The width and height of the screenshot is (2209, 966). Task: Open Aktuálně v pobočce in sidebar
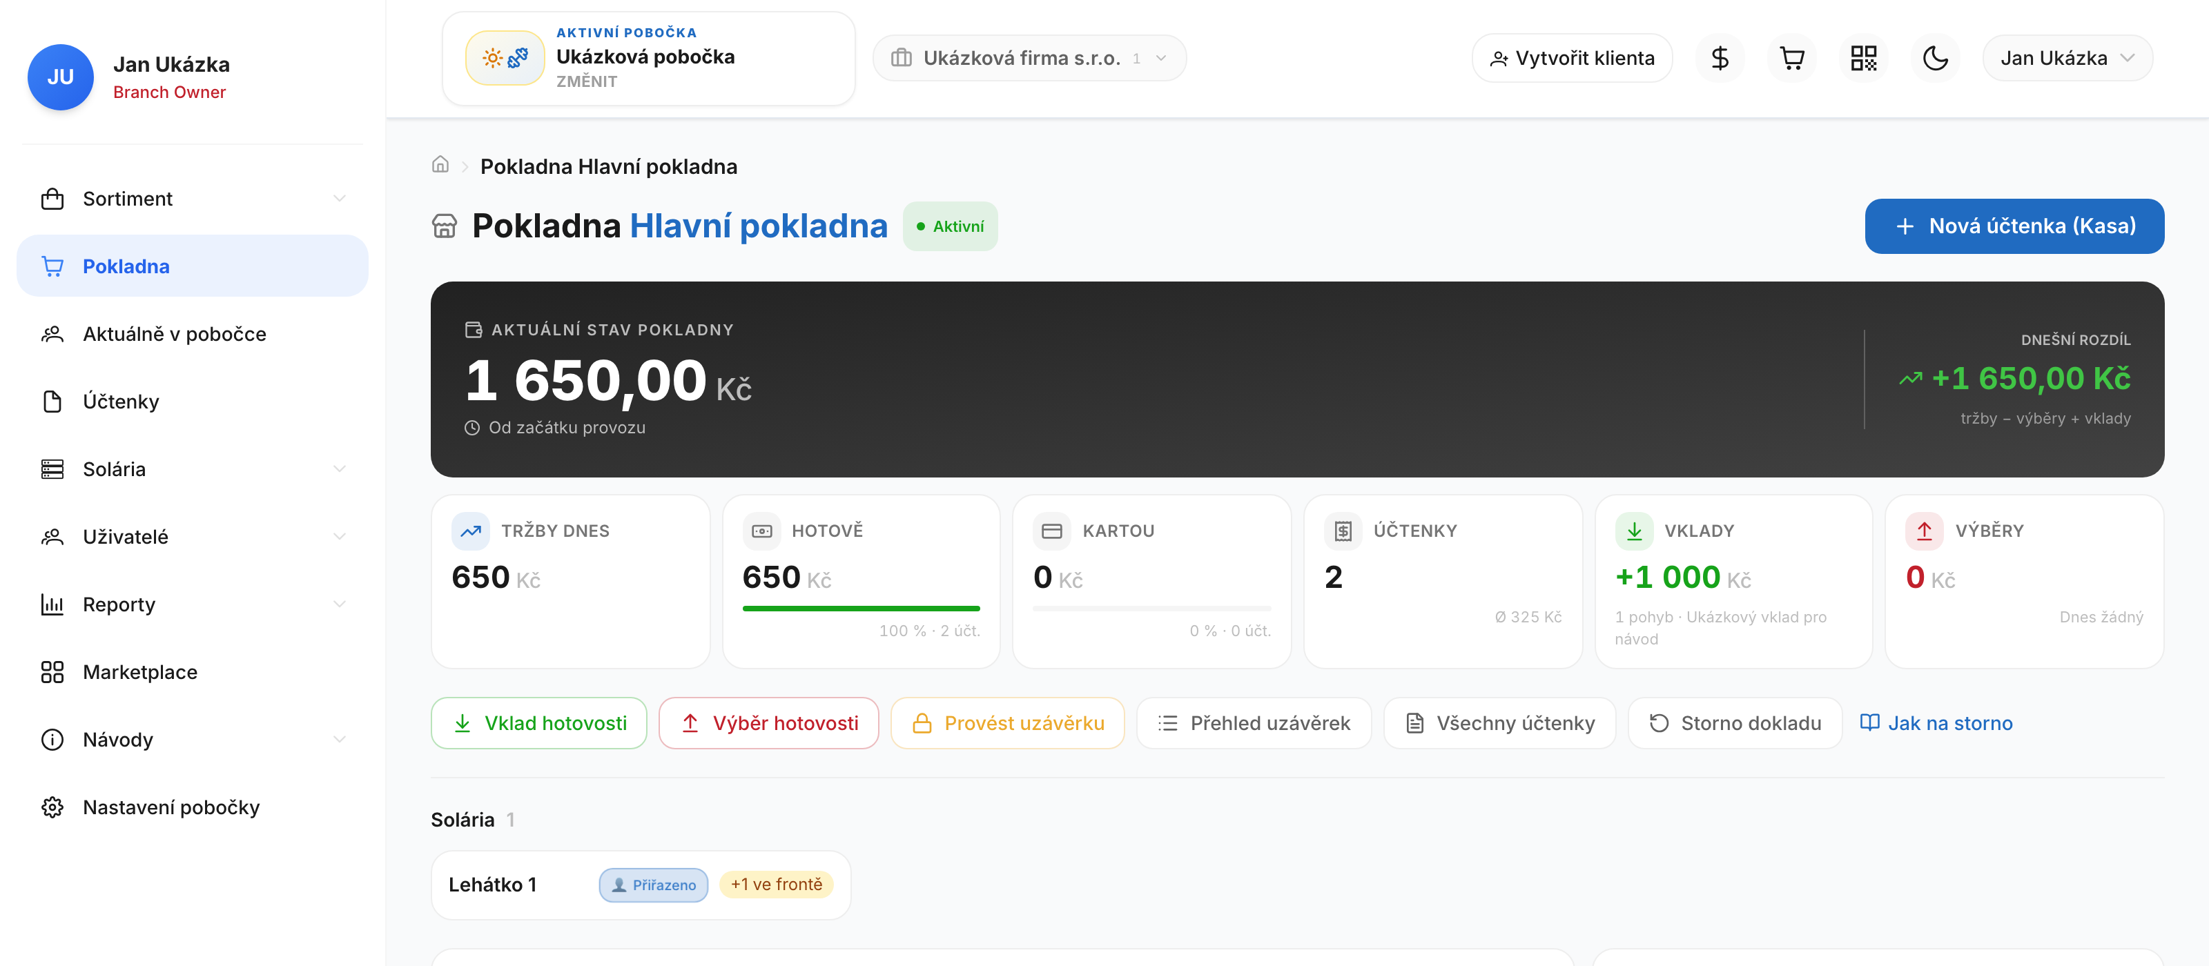(x=192, y=334)
